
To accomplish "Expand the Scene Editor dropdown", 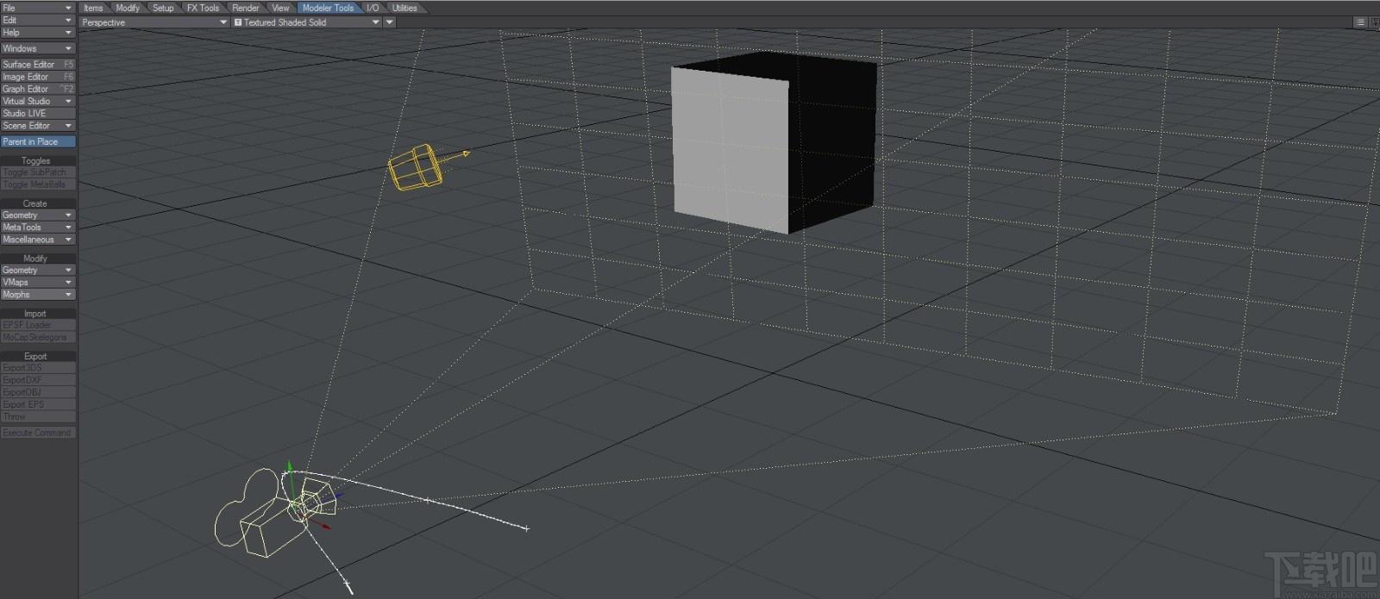I will [38, 126].
